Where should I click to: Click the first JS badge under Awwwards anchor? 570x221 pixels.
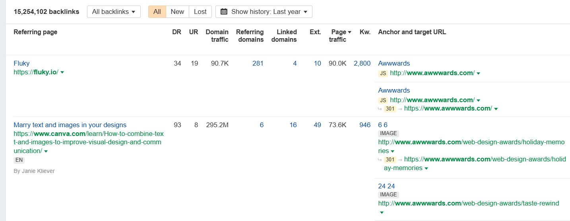(383, 73)
